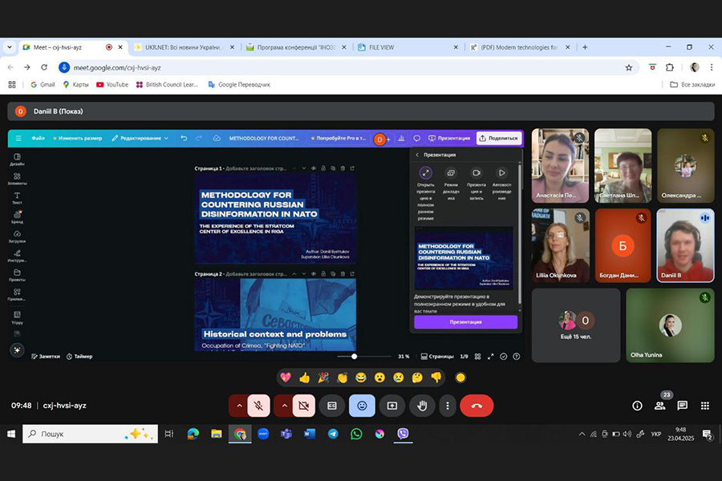Screen dimensions: 722x481
Task: Open the Файл menu in Canva
Action: pyautogui.click(x=38, y=138)
